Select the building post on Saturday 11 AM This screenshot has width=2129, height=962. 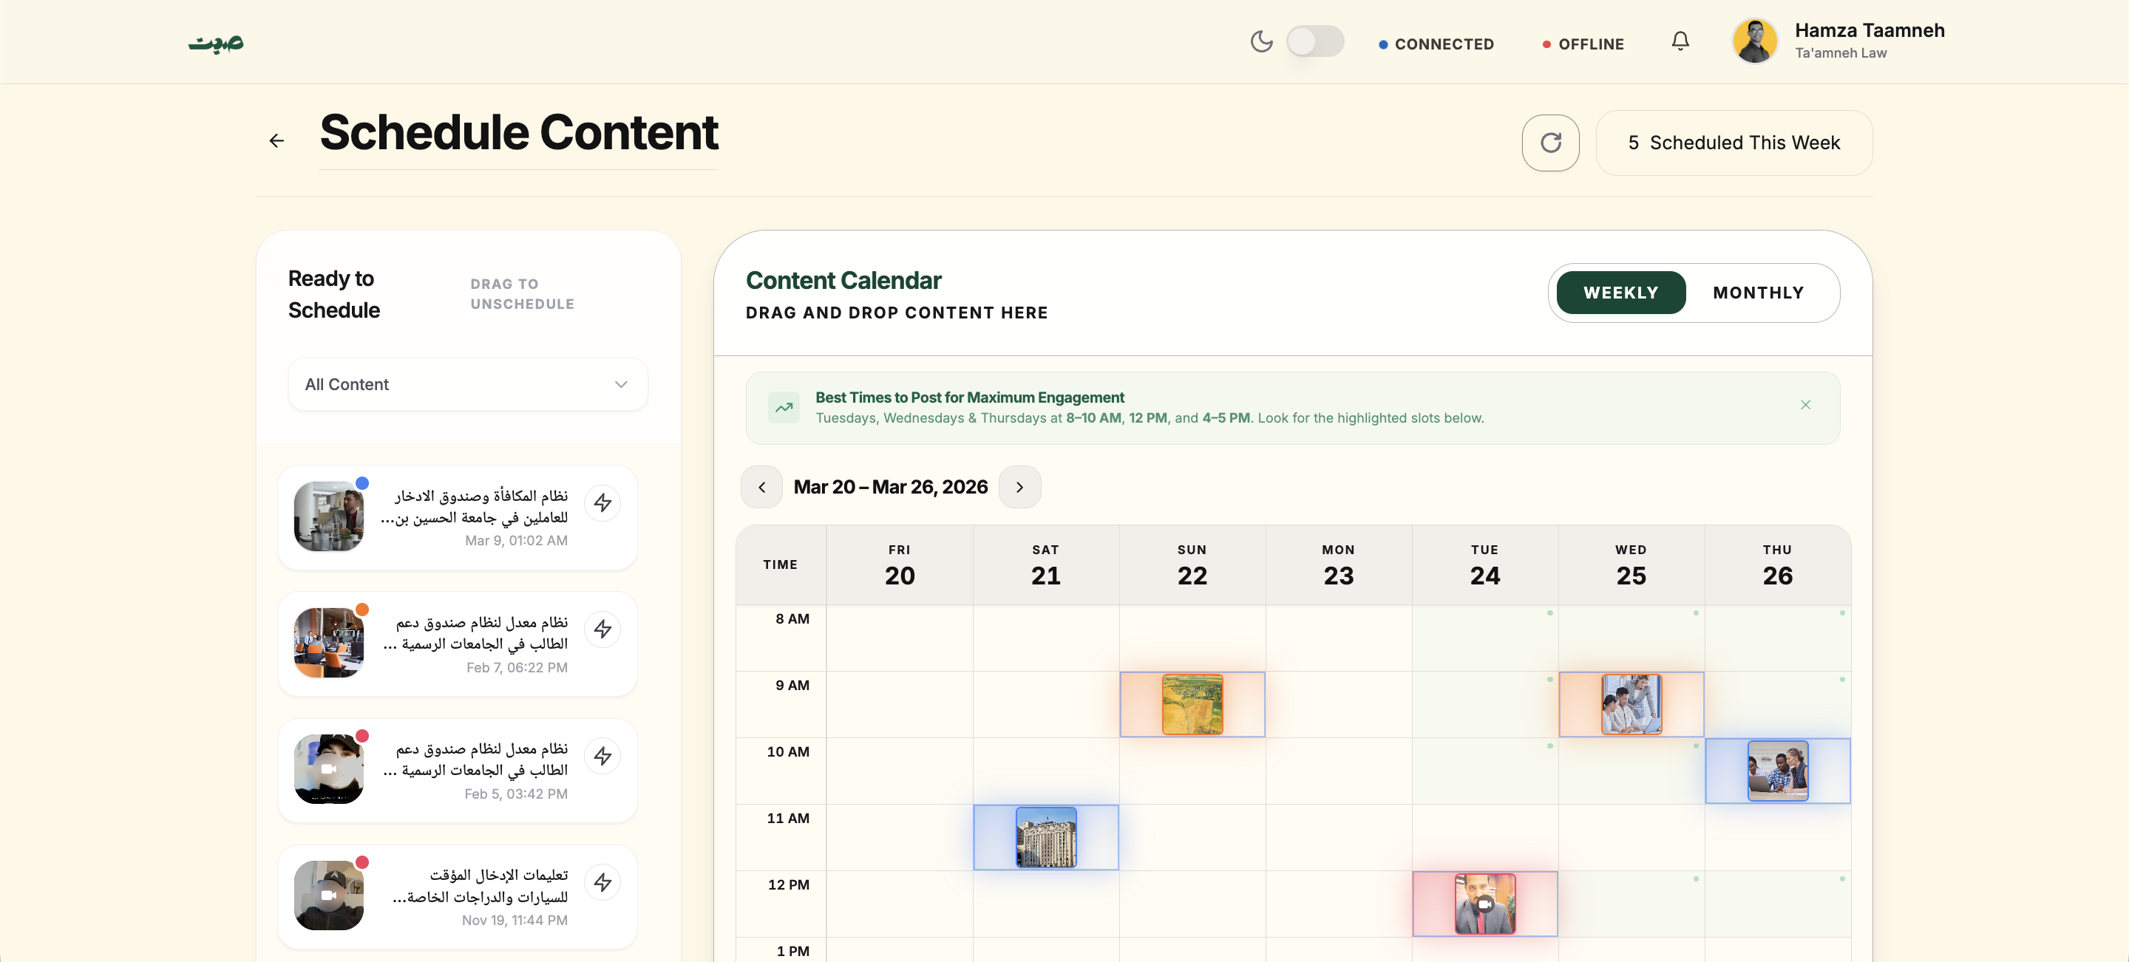pos(1045,837)
